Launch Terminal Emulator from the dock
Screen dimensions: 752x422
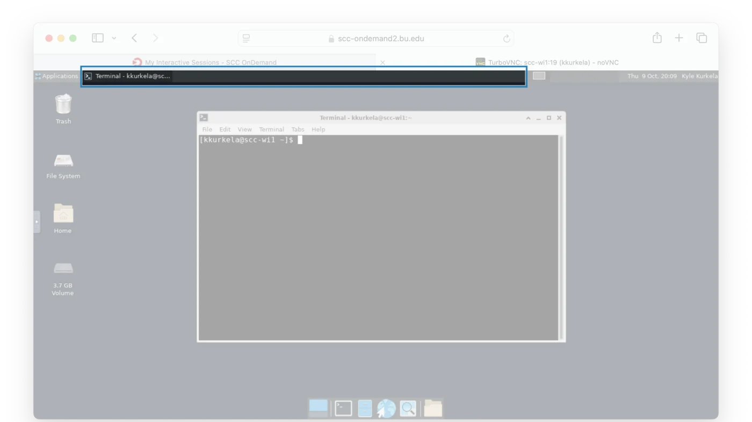[343, 408]
